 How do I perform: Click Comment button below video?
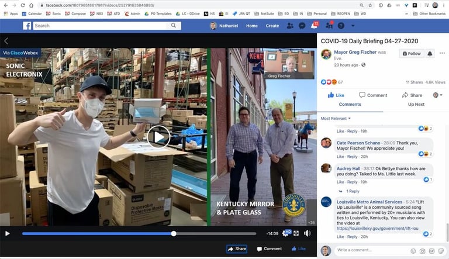(x=269, y=248)
